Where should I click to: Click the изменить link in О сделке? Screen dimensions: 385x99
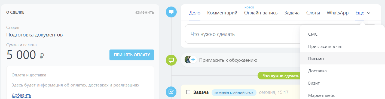[144, 12]
